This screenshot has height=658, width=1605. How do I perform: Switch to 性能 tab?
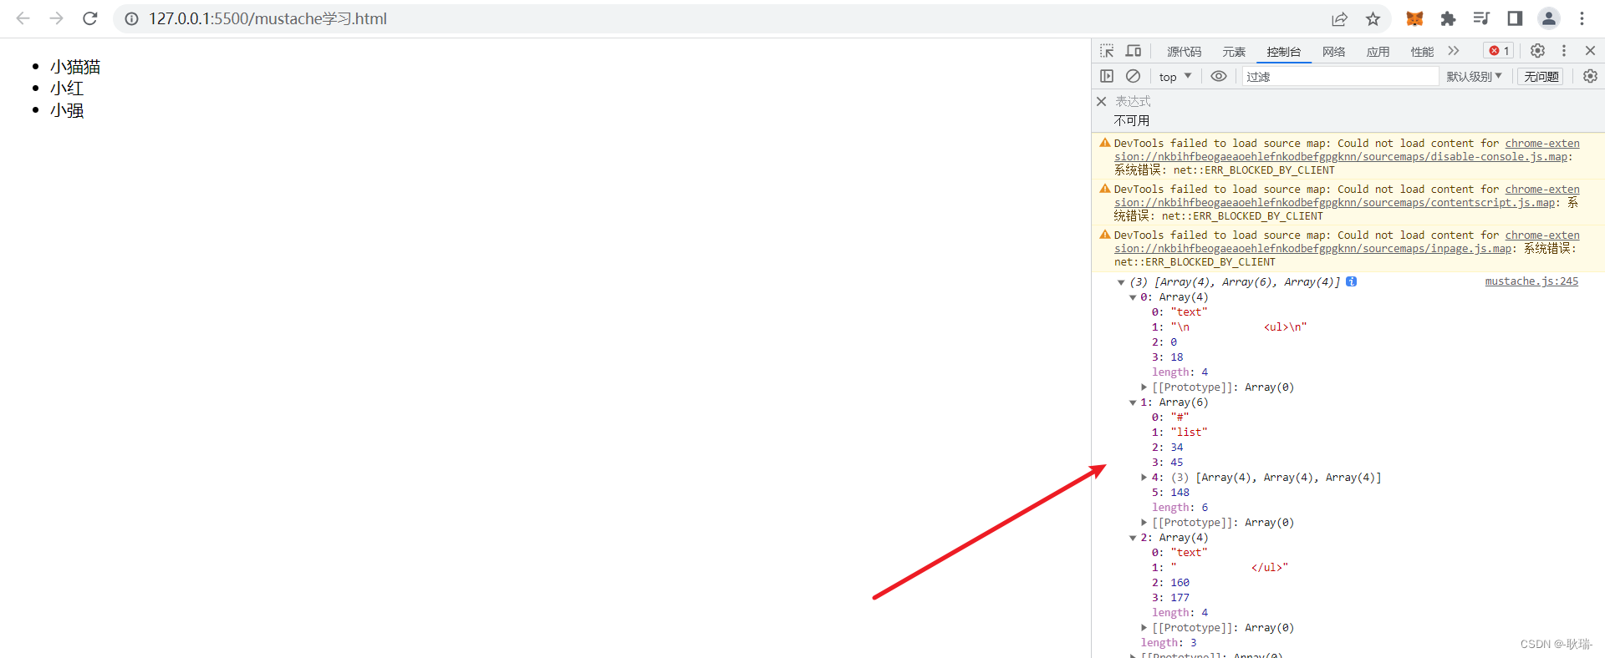point(1422,52)
